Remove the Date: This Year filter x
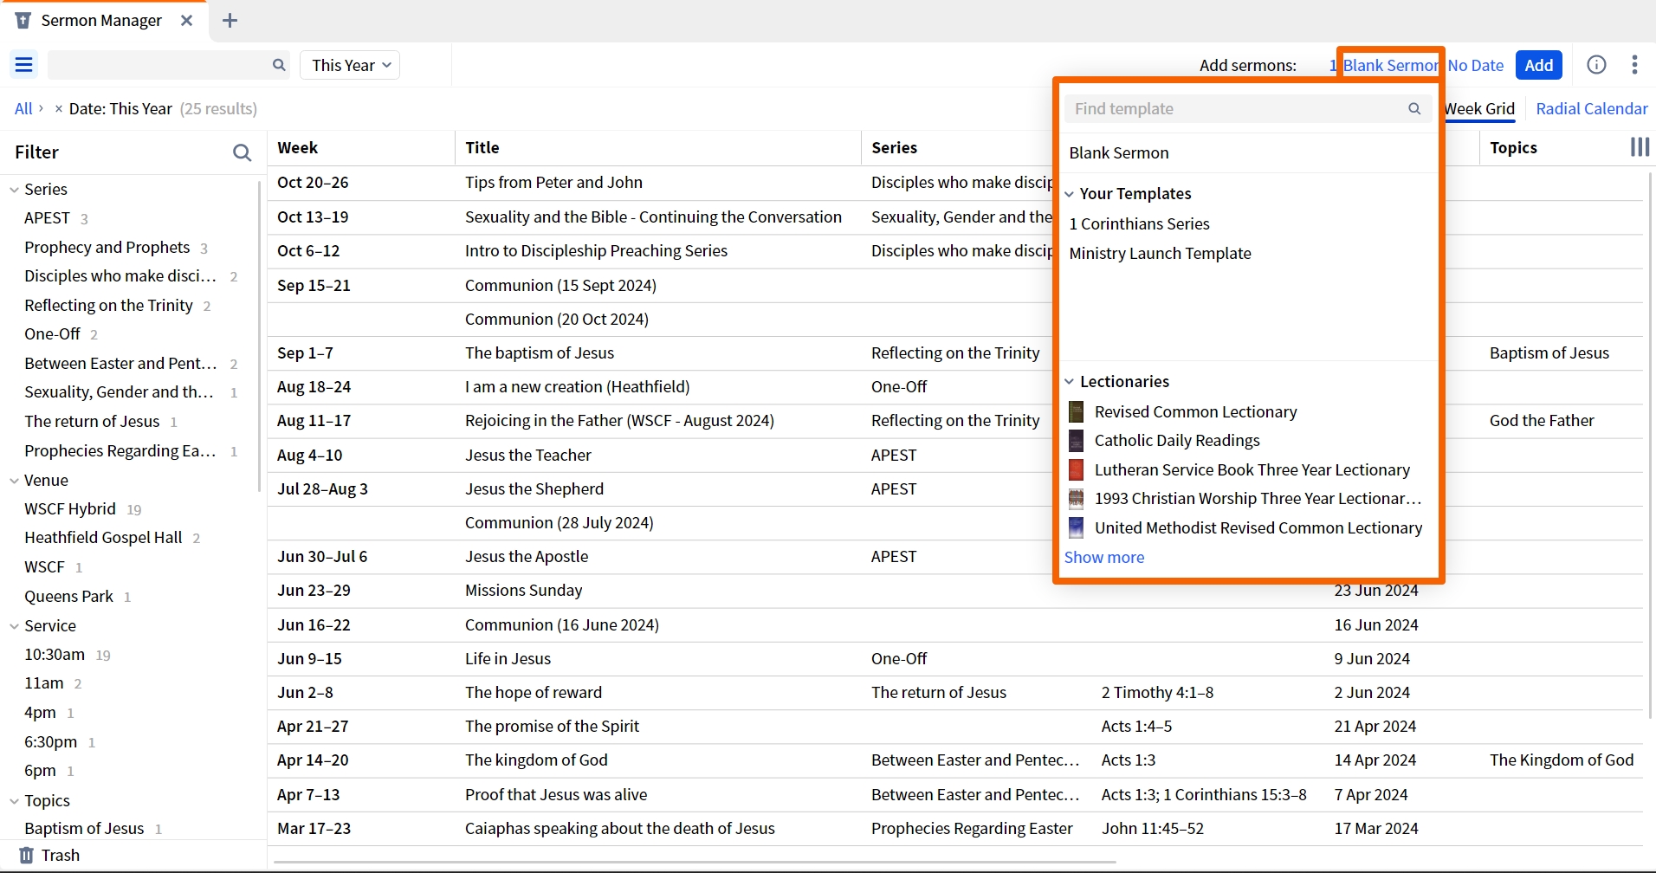The width and height of the screenshot is (1656, 873). [x=58, y=109]
